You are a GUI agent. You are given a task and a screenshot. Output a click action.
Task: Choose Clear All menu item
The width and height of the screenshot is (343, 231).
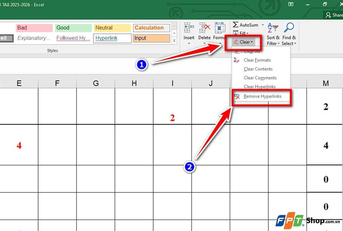[x=261, y=51]
